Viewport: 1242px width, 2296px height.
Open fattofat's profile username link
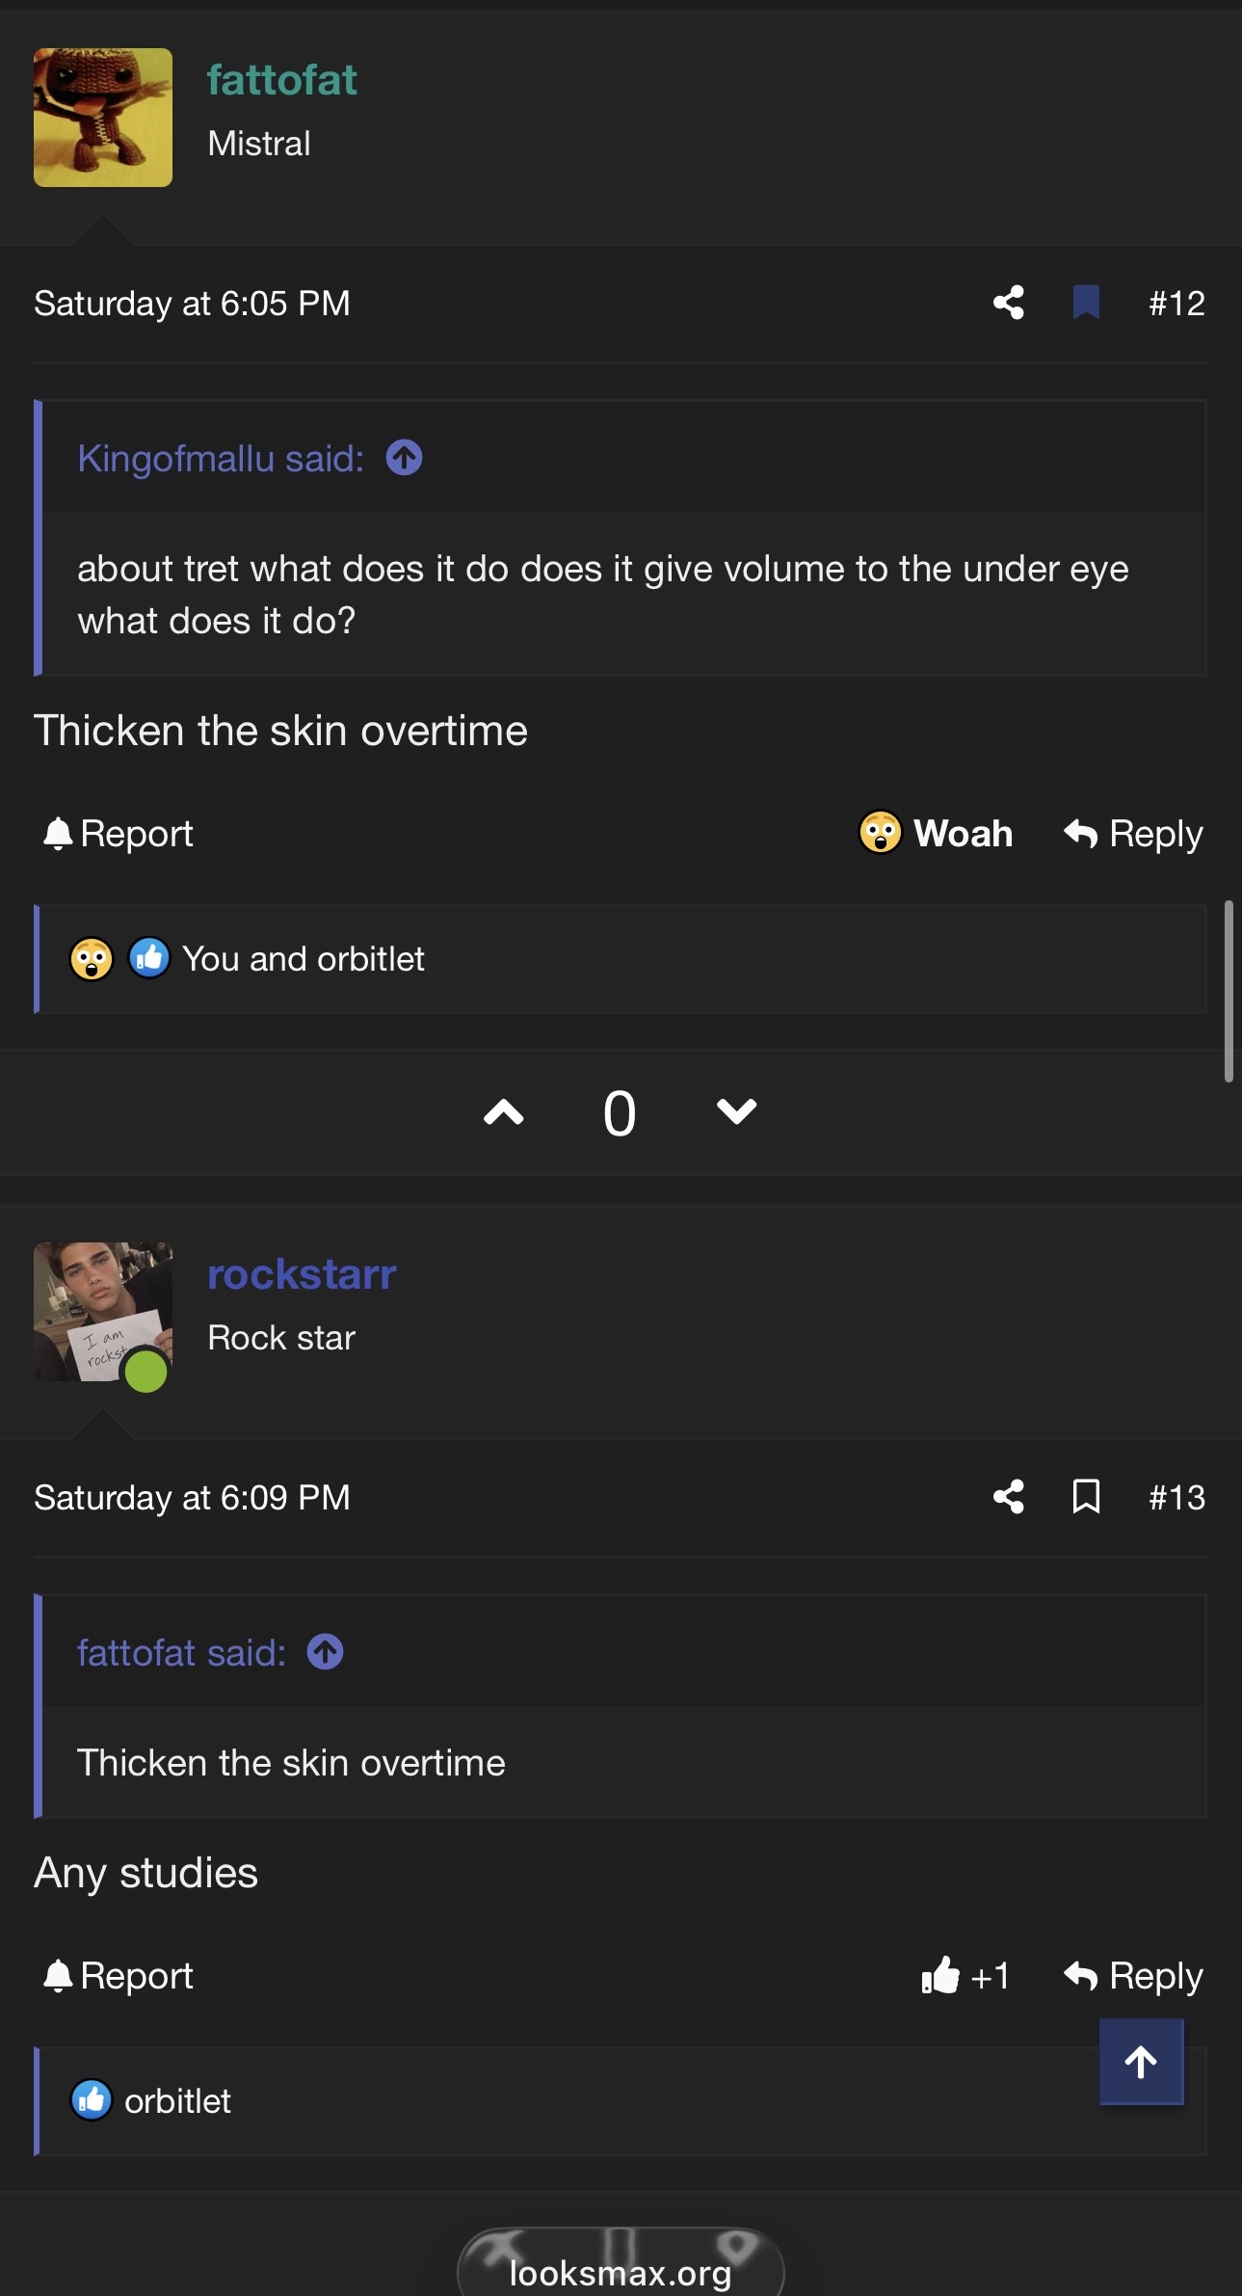(281, 80)
